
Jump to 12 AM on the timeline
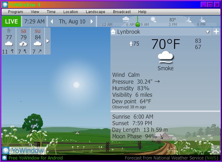tap(107, 25)
